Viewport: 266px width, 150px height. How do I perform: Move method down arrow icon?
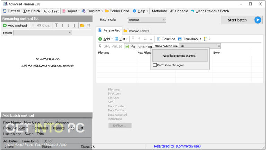(69, 25)
